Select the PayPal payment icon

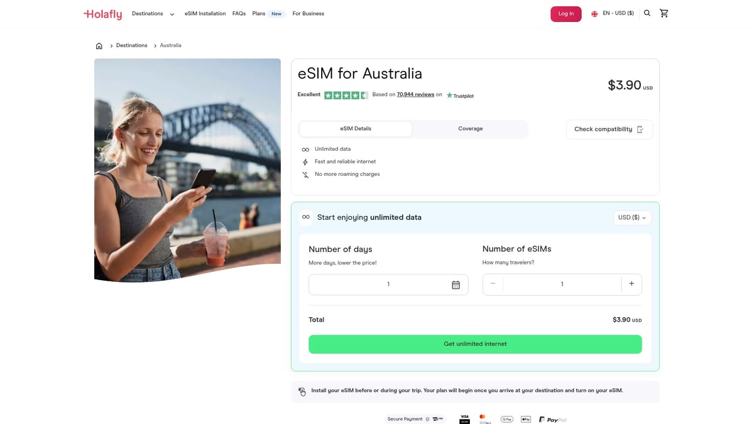552,419
